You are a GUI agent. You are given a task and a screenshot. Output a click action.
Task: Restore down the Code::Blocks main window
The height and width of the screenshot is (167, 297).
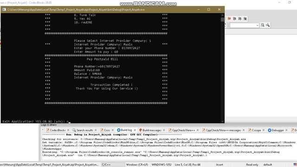(x=290, y=2)
